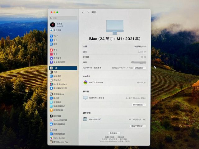Click the 顯示器設定 button
Viewport: 199px width, 149px height.
pos(139,105)
